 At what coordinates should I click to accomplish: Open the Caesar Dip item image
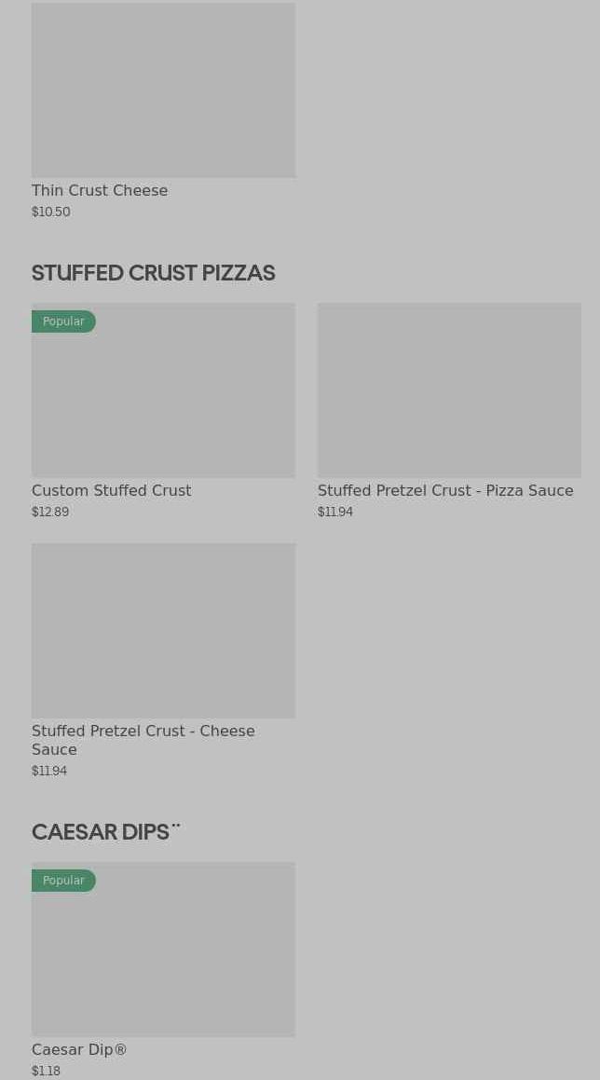click(x=163, y=960)
